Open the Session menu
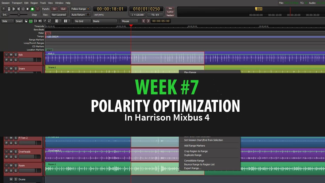This screenshot has height=183, width=325. 6,3
